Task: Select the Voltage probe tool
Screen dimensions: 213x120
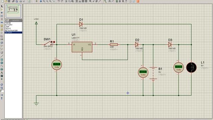Action: coord(2,46)
